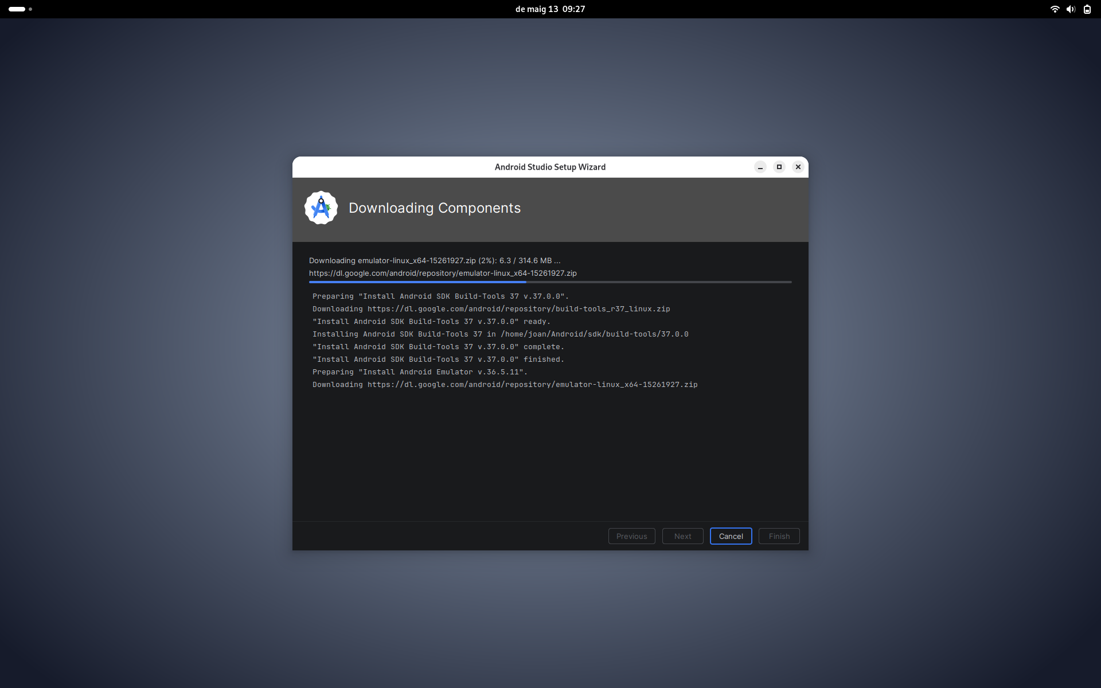
Task: Click last log line downloading emulator-linux_x64 zip
Action: tap(505, 385)
